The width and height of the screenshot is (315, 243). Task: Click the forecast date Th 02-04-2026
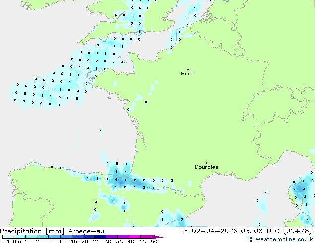tap(209, 231)
